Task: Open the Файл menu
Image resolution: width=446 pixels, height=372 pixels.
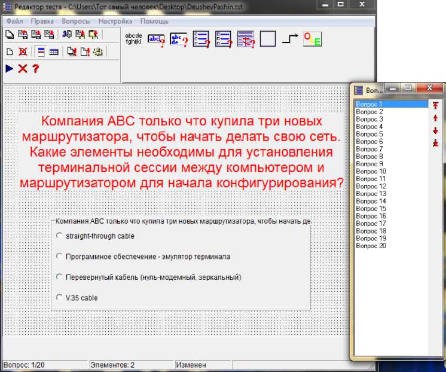Action: click(14, 22)
